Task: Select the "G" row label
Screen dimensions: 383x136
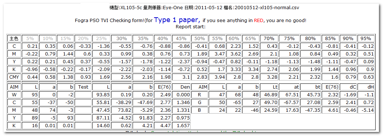Action: (x=199, y=103)
